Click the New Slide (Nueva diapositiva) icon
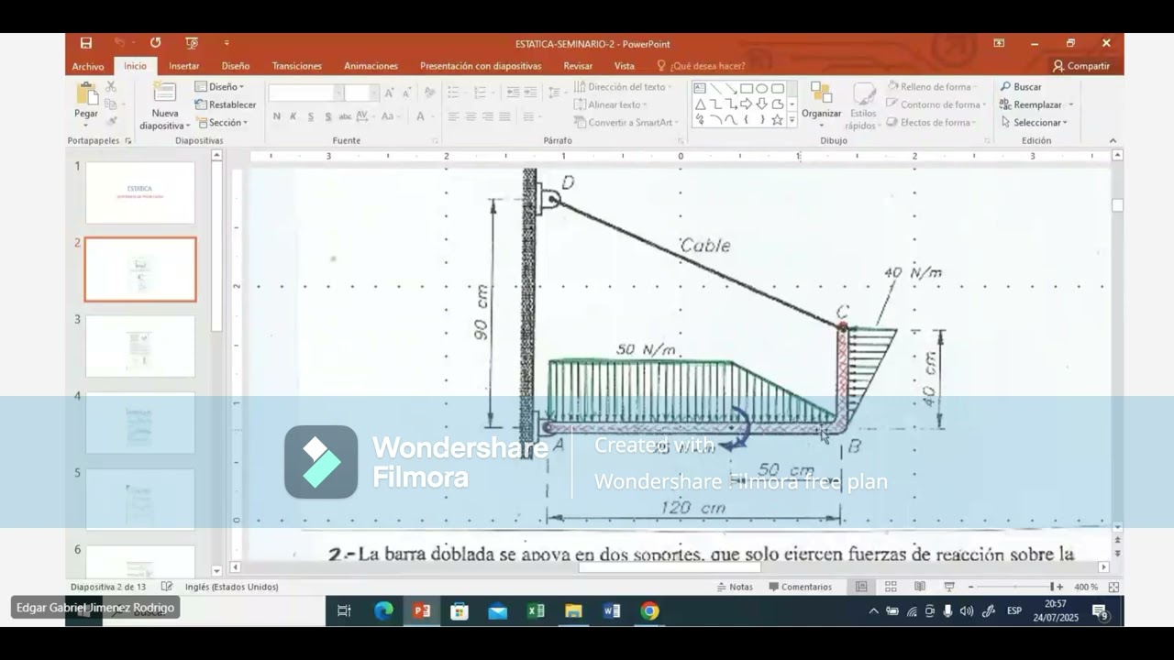This screenshot has height=660, width=1174. point(165,92)
